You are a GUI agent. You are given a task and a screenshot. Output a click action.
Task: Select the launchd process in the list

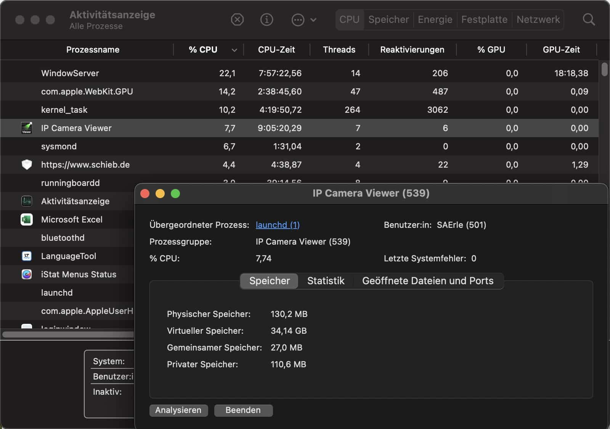point(57,293)
